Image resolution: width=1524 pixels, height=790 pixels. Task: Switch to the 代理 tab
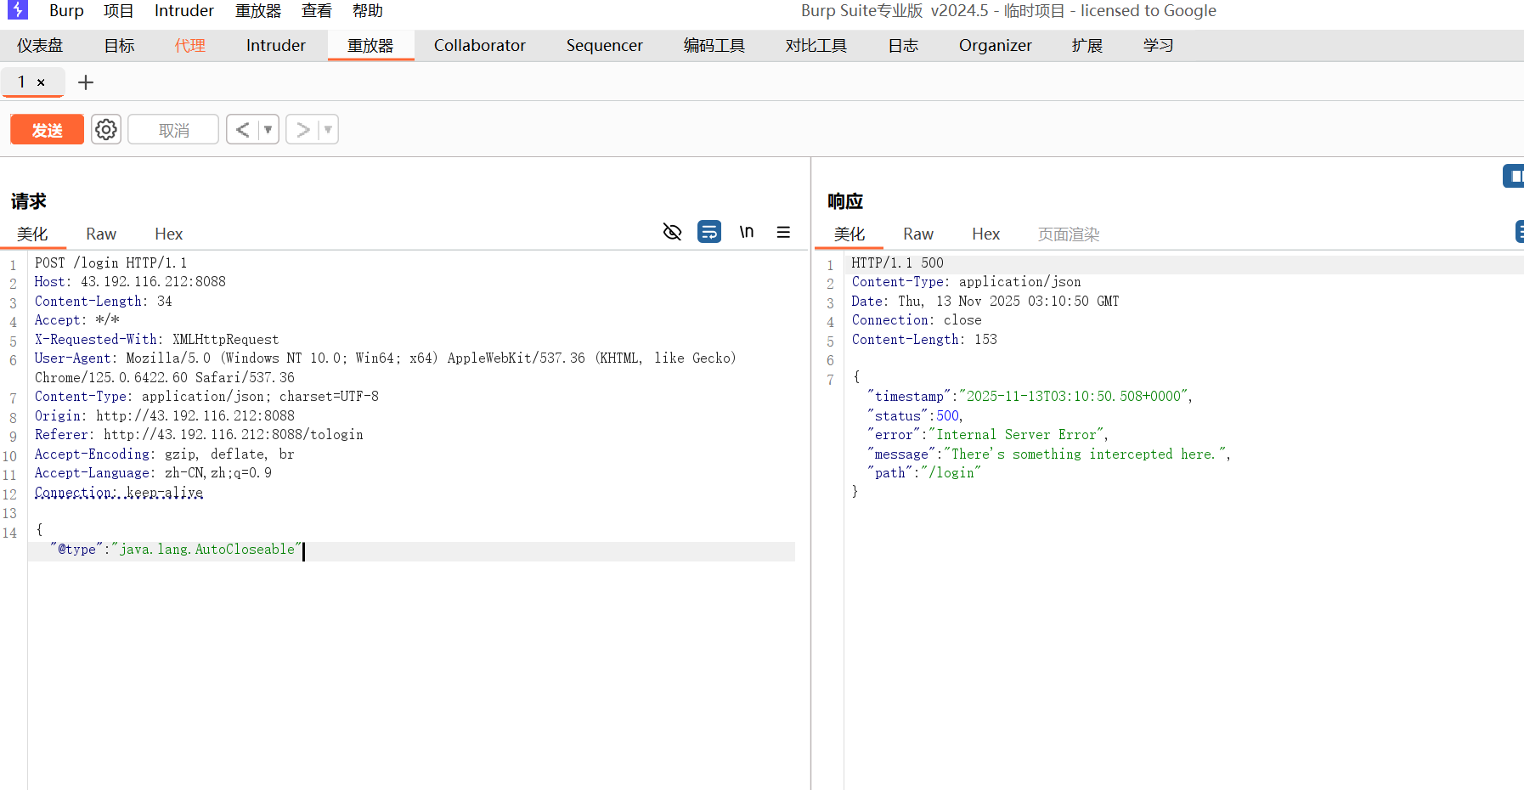[190, 45]
